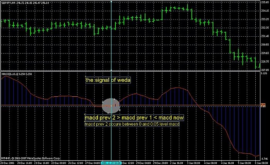Click the -1.746 MACD scale value
This screenshot has width=270, height=165.
pos(264,159)
